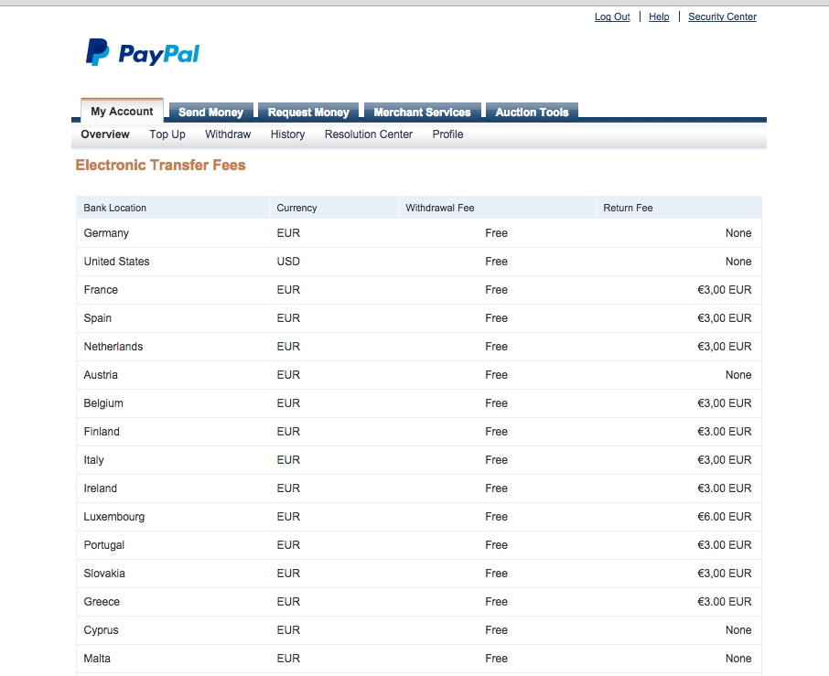Click the Electronic Transfer Fees heading

tap(161, 165)
